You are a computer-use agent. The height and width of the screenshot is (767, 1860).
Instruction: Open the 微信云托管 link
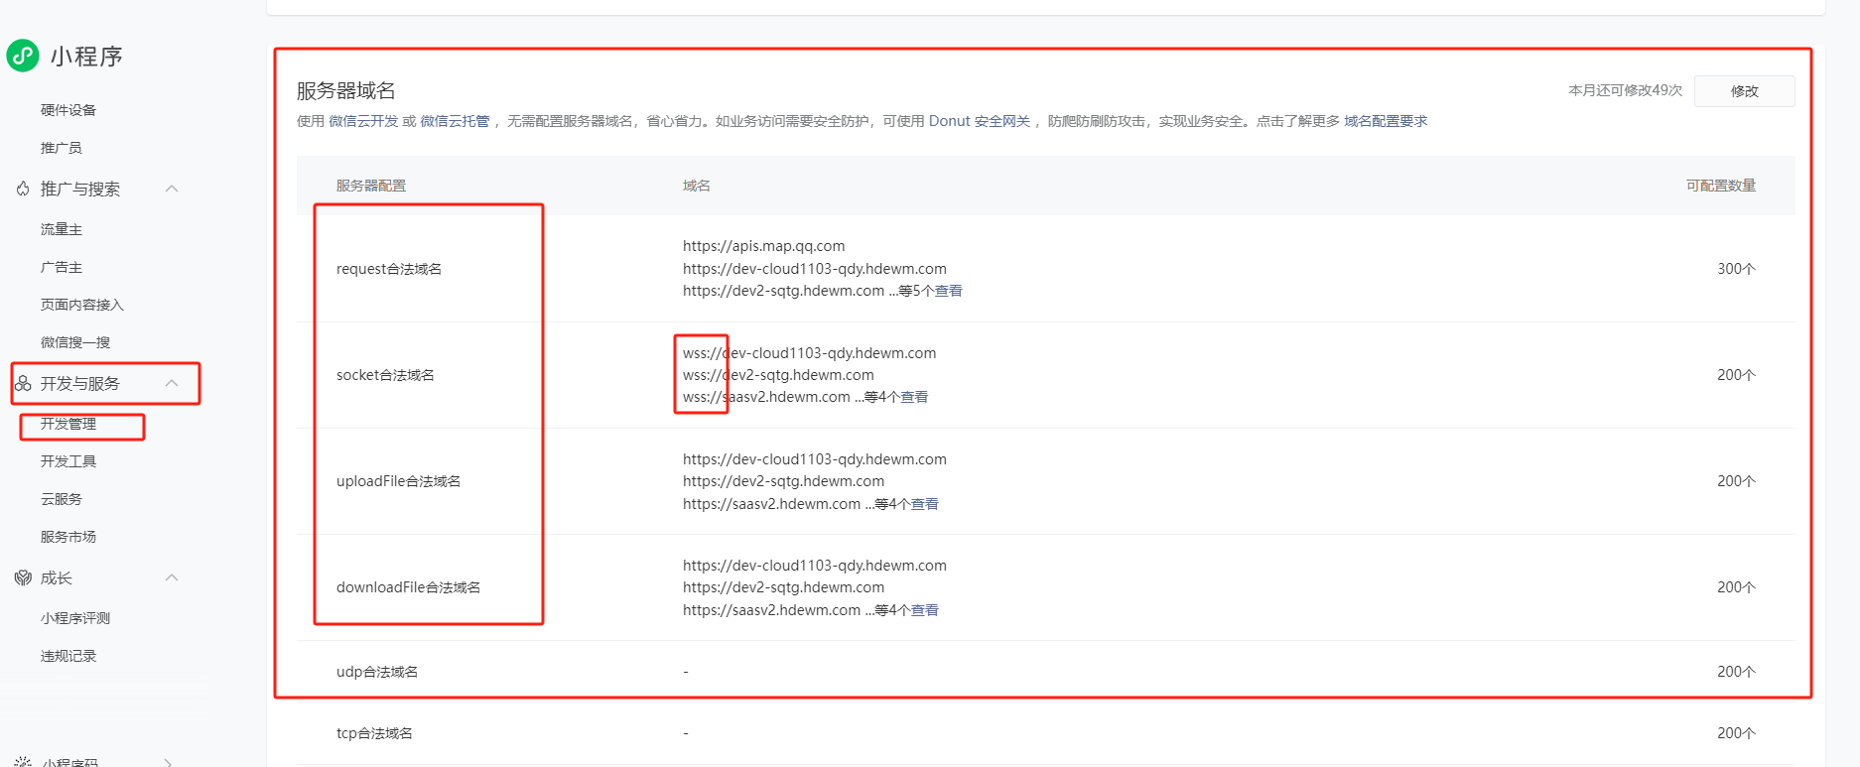tap(455, 121)
